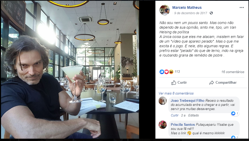
Task: Open Marcelo Matheus profile name link
Action: pyautogui.click(x=187, y=7)
